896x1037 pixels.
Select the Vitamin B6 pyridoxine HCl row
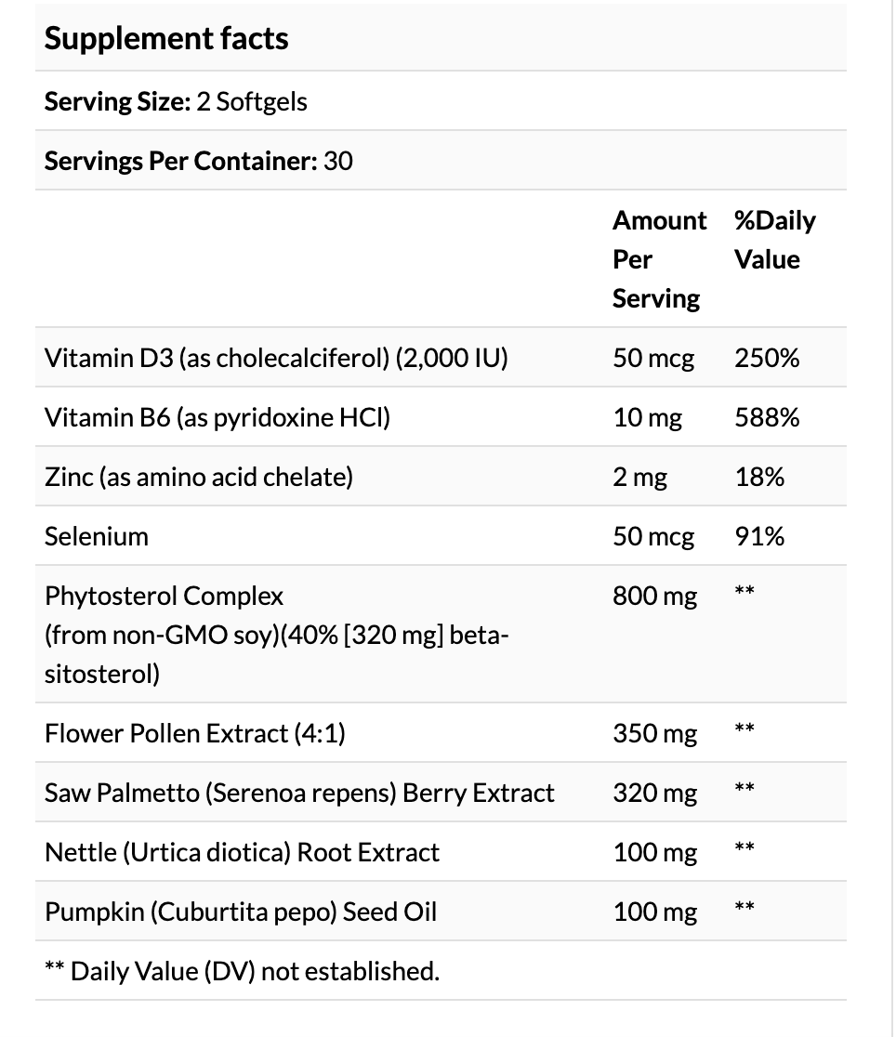click(441, 417)
